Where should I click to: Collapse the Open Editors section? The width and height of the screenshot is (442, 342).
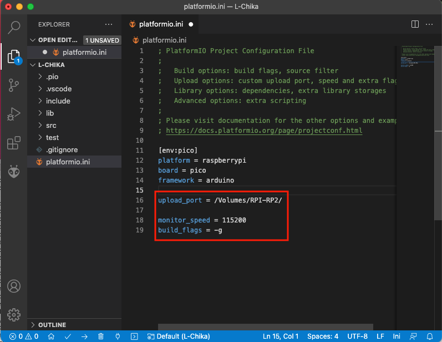(x=33, y=40)
